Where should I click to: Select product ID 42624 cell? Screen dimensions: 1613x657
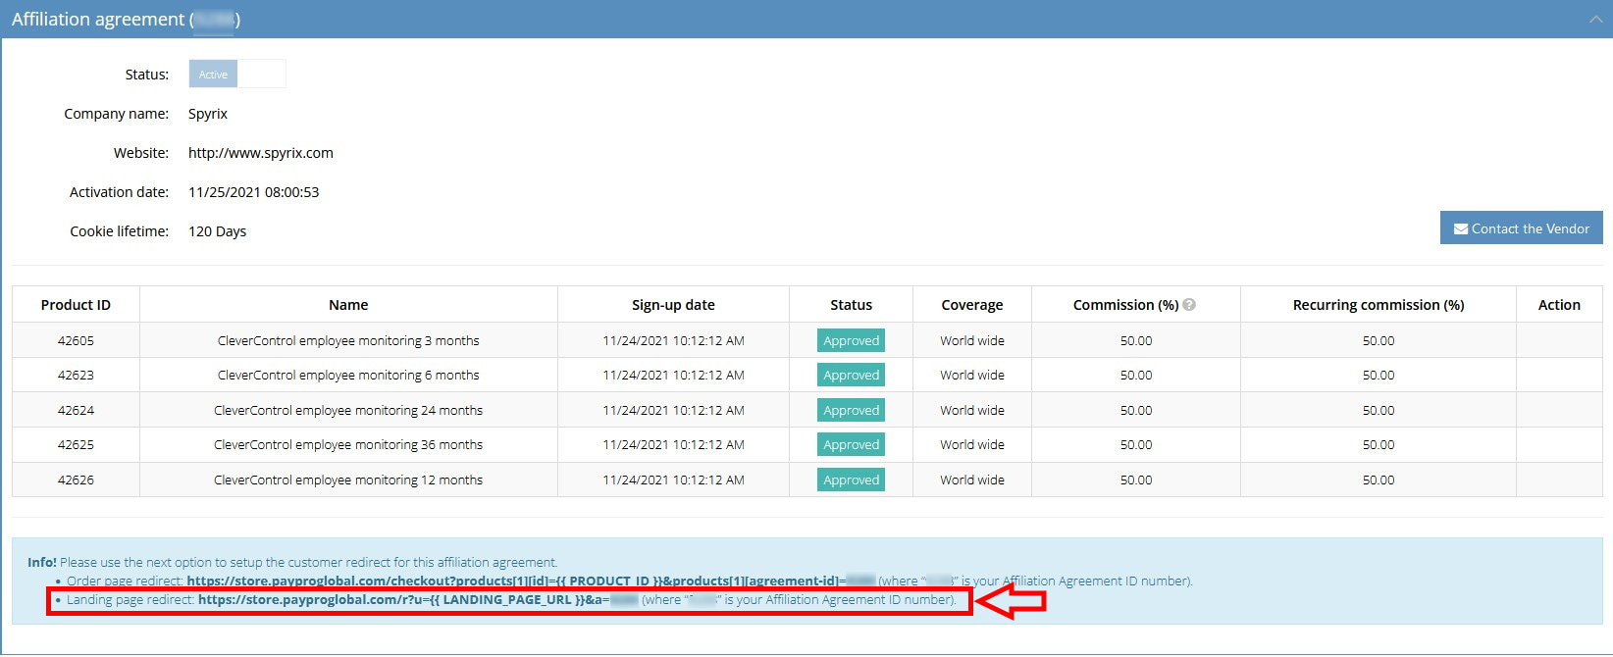76,410
